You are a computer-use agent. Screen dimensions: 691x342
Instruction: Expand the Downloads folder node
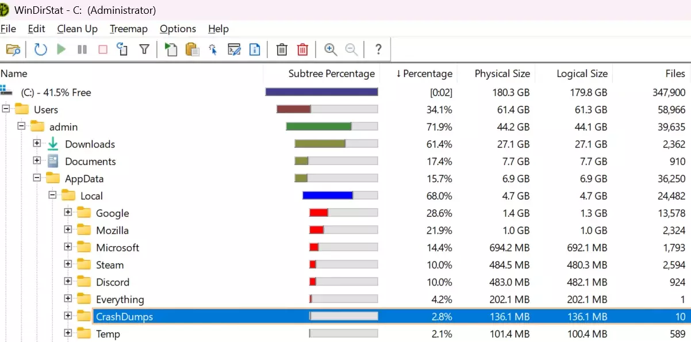coord(37,143)
